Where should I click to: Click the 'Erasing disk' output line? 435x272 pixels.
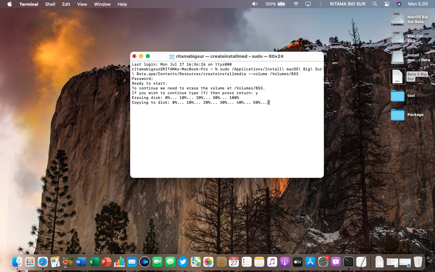[x=185, y=98]
